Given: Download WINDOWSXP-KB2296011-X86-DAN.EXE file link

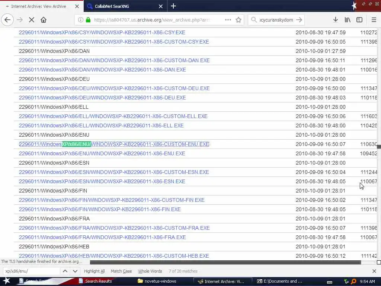Looking at the screenshot, I should 102,70.
